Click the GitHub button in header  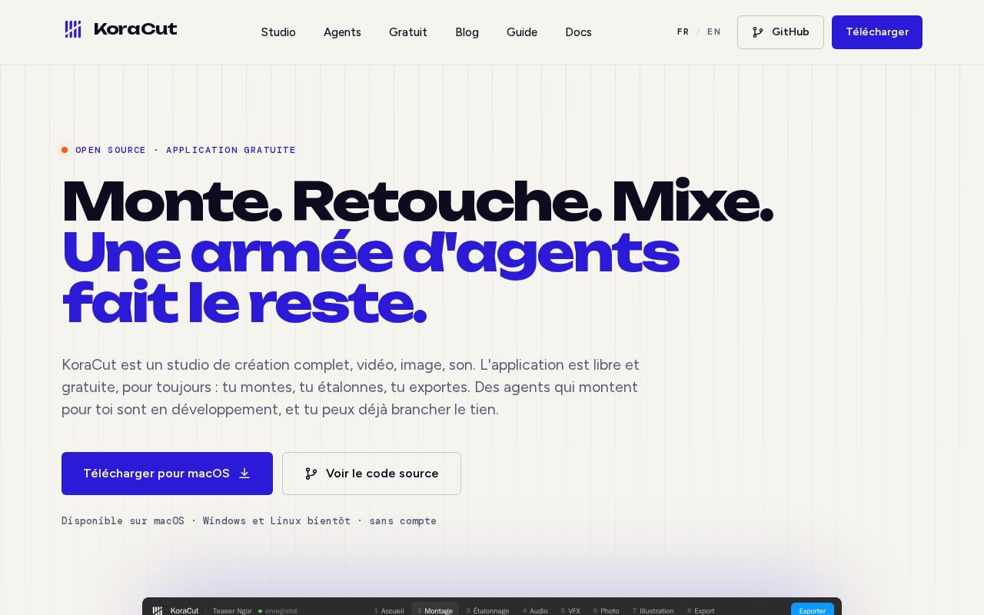780,32
